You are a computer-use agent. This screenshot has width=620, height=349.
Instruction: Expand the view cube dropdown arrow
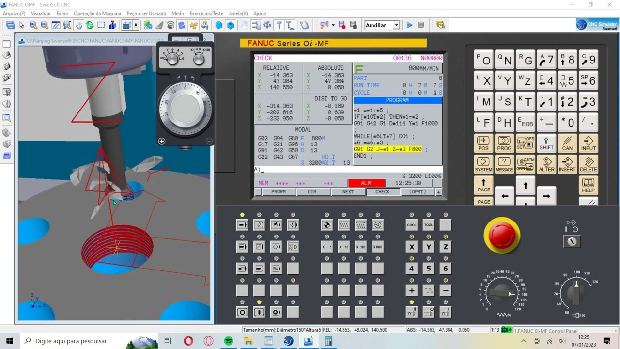tap(136, 25)
